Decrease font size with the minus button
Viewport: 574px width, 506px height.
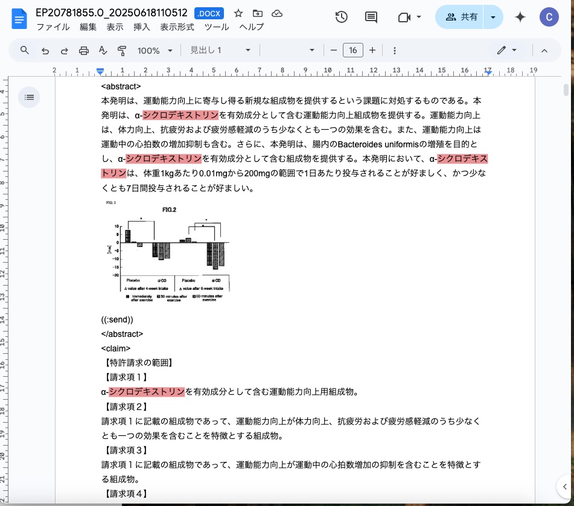pyautogui.click(x=334, y=50)
